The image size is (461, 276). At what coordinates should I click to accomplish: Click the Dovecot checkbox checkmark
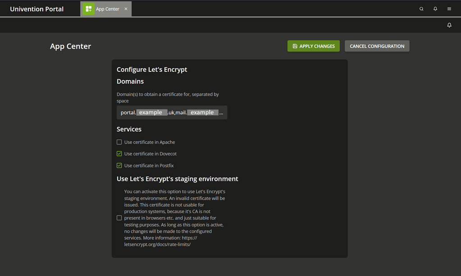[119, 153]
